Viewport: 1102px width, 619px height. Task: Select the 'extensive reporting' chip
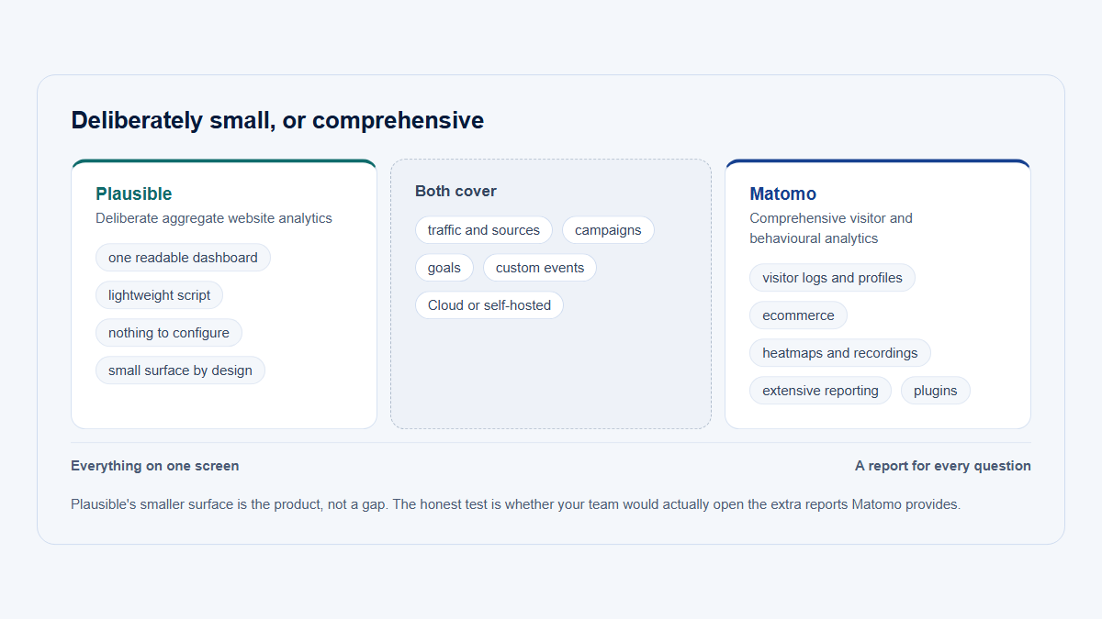(820, 391)
